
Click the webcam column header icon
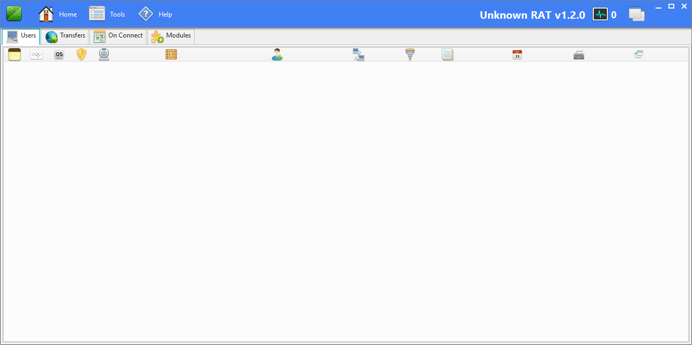pos(104,55)
